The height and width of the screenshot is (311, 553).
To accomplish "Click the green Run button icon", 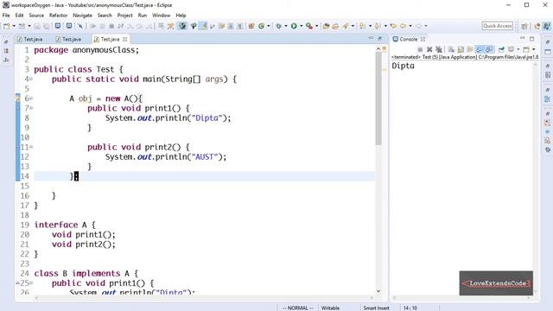I will (x=294, y=26).
